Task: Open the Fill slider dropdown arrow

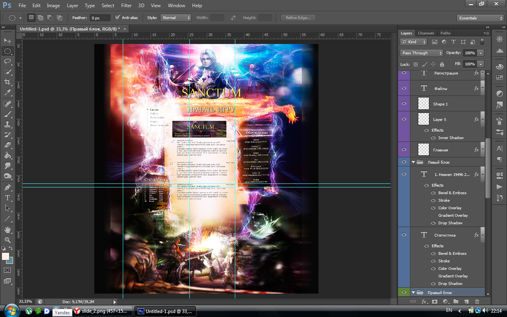Action: click(x=481, y=64)
